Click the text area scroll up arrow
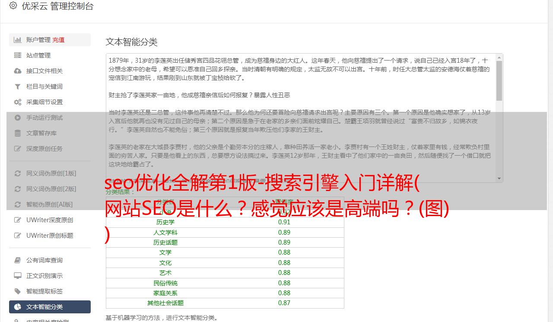The width and height of the screenshot is (553, 322). coord(499,57)
